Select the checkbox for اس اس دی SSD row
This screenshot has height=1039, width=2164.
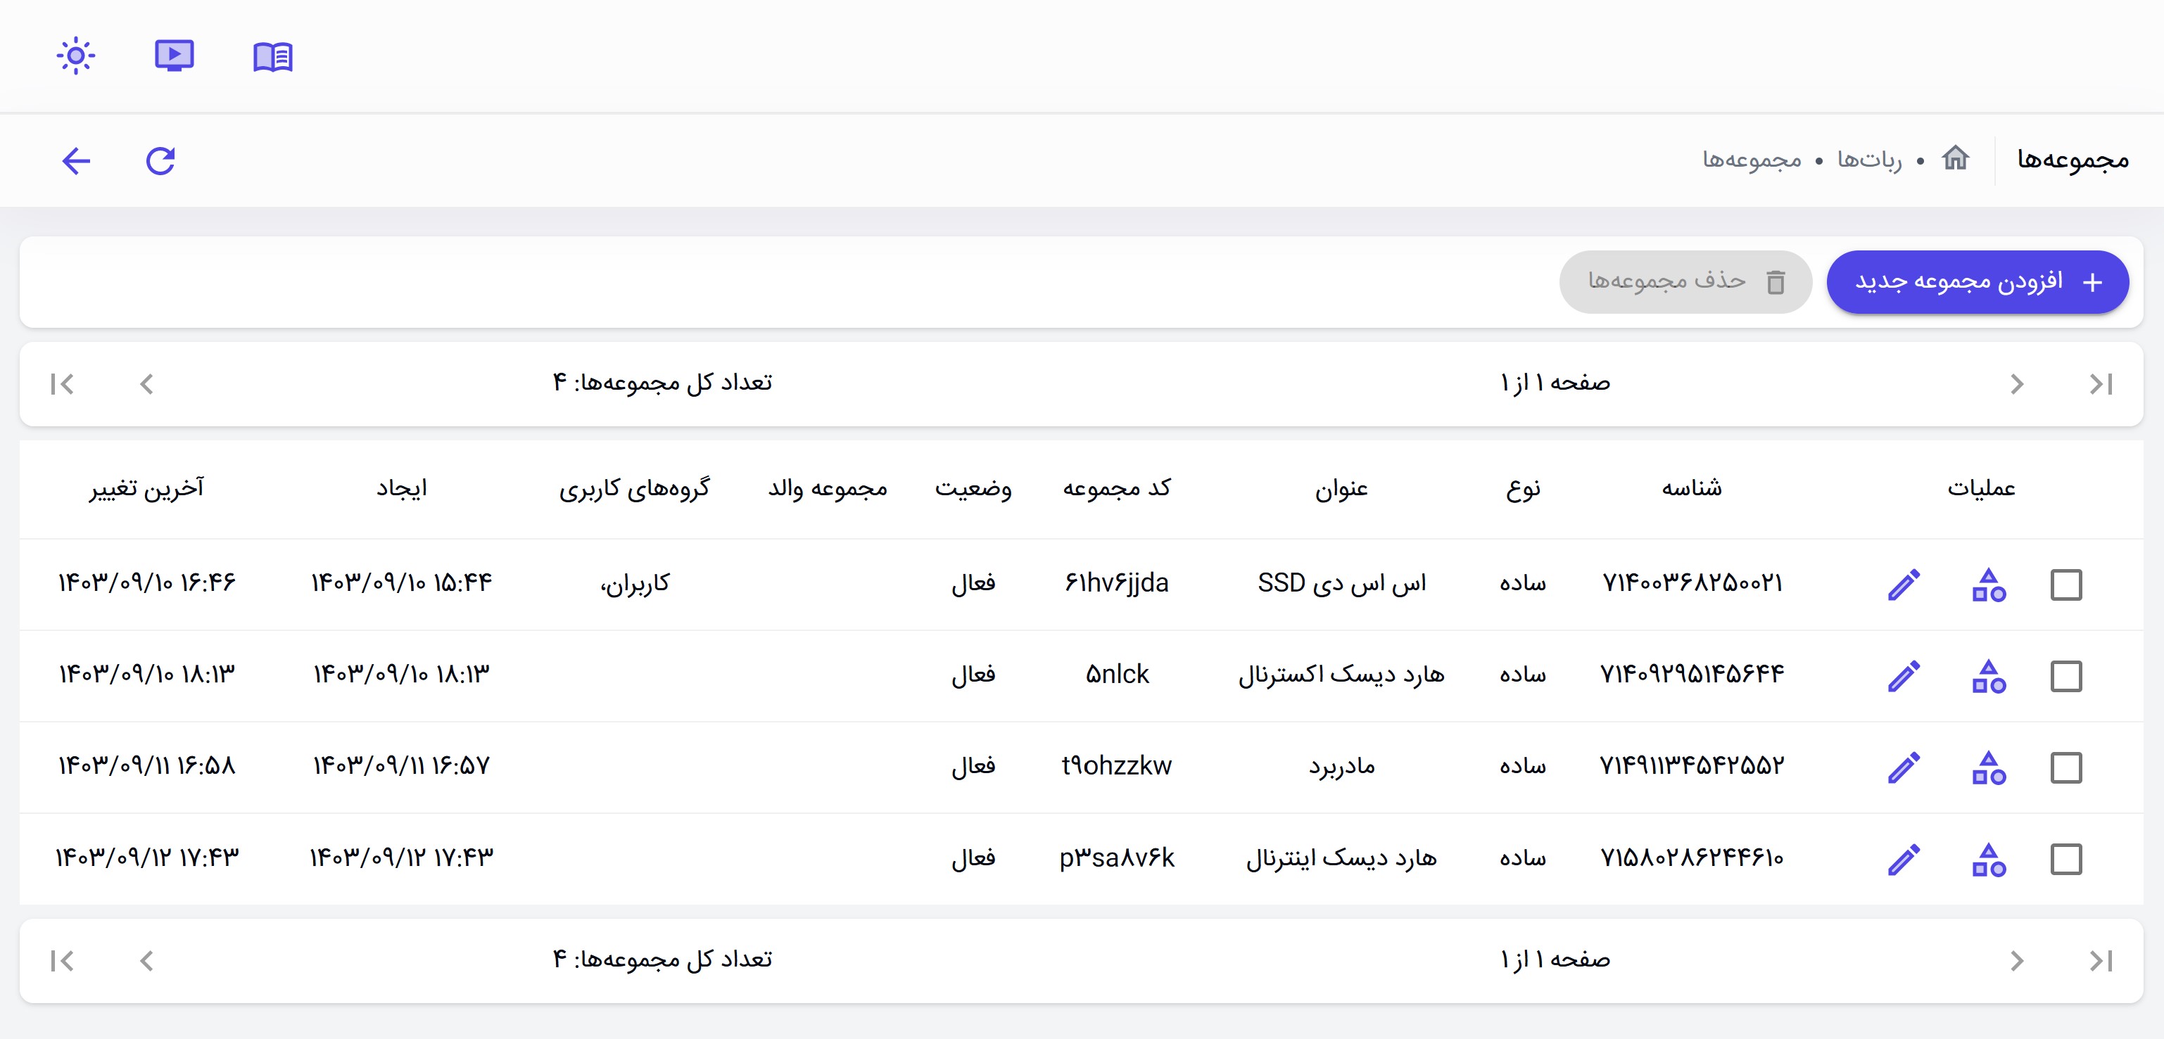pos(2065,585)
